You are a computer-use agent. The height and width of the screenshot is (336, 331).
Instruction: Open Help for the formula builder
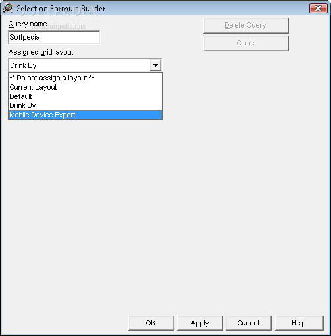click(299, 323)
